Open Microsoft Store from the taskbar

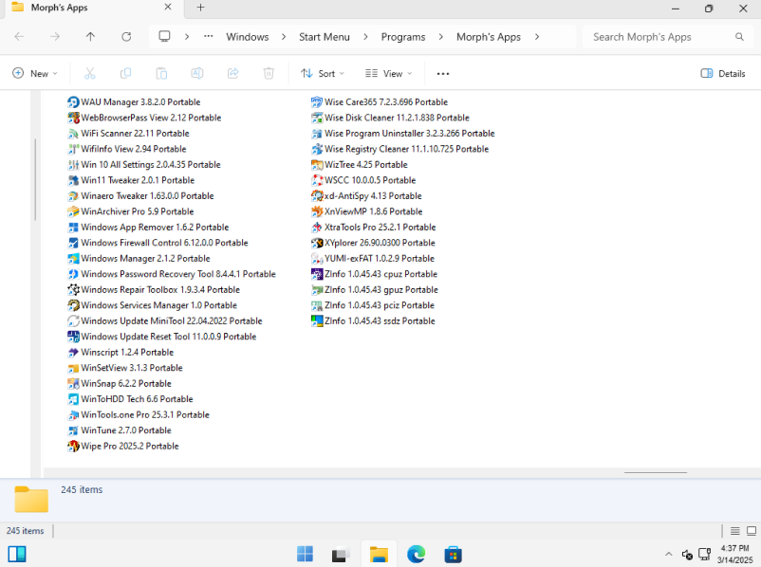tap(453, 554)
